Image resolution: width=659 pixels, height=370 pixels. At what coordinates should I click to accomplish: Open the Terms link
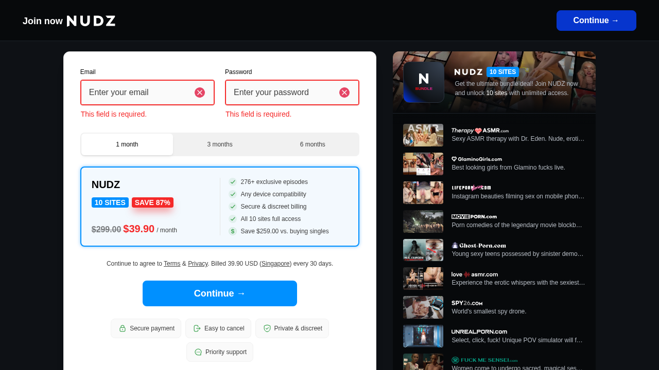click(172, 264)
